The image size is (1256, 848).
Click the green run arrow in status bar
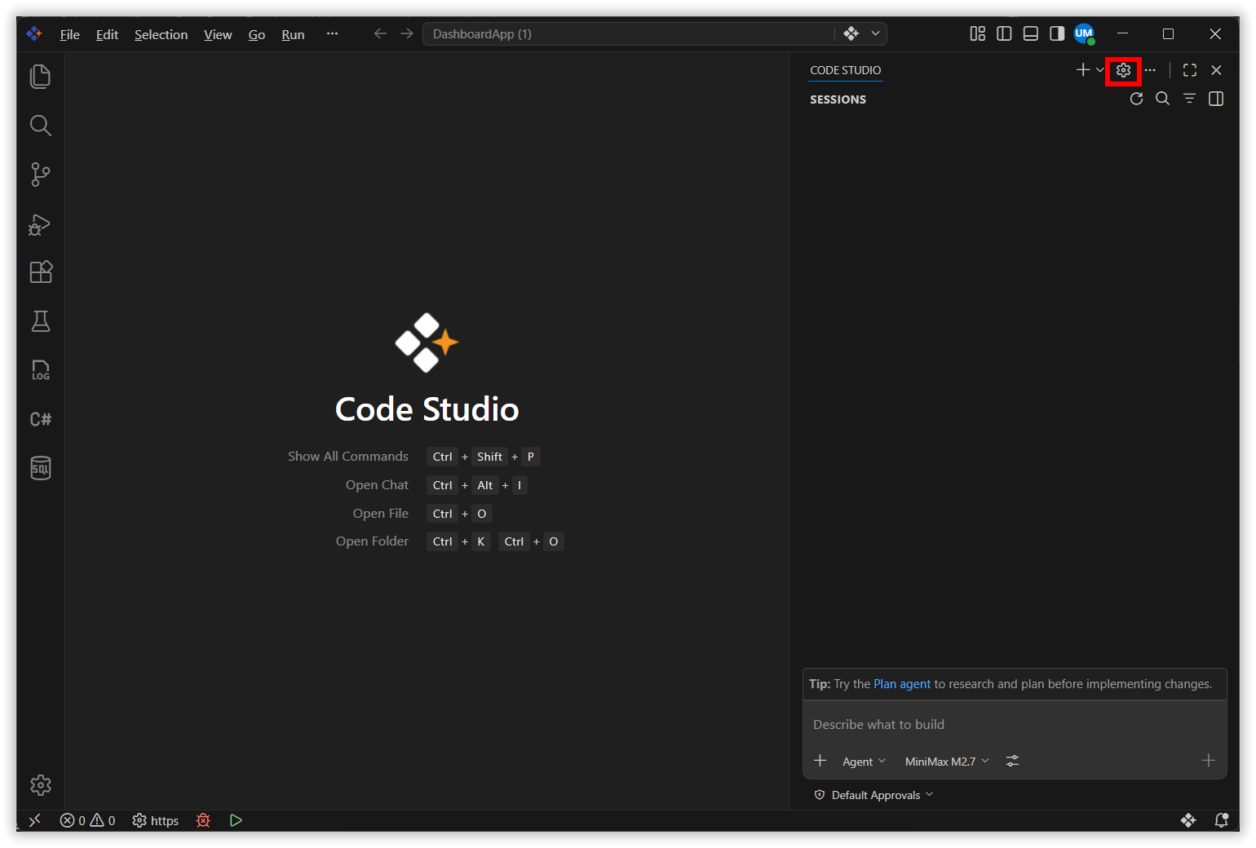[x=236, y=820]
